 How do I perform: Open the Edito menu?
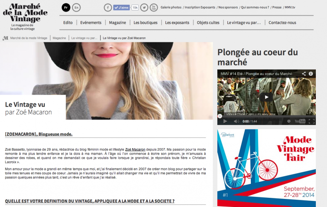68,23
